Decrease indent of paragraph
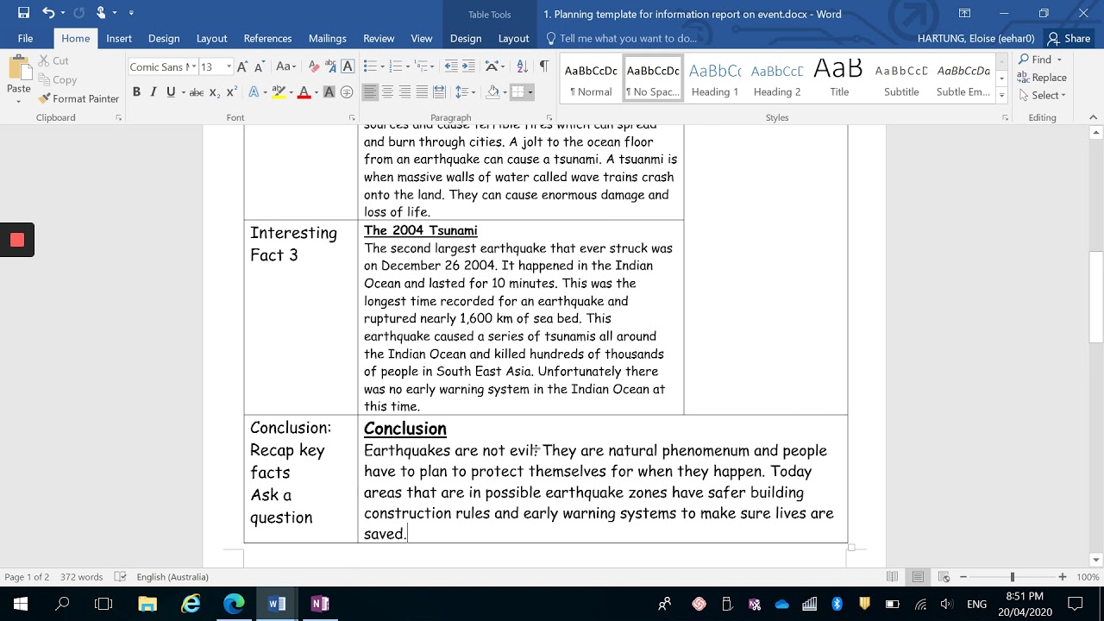Image resolution: width=1104 pixels, height=621 pixels. tap(451, 66)
